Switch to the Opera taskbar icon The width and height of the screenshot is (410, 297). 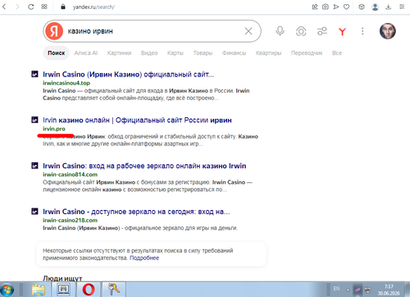[89, 290]
